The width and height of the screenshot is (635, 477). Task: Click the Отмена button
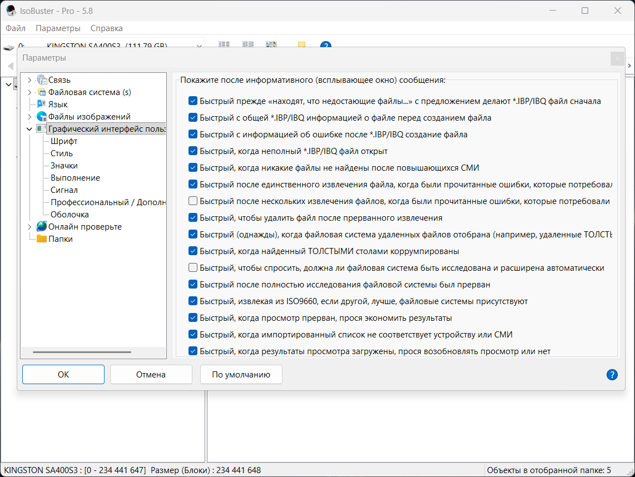tap(151, 375)
